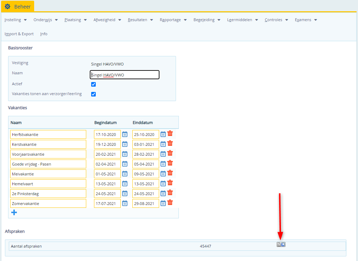Open end date calendar for 2e Pinksterdag
358x261 pixels.
pos(163,193)
